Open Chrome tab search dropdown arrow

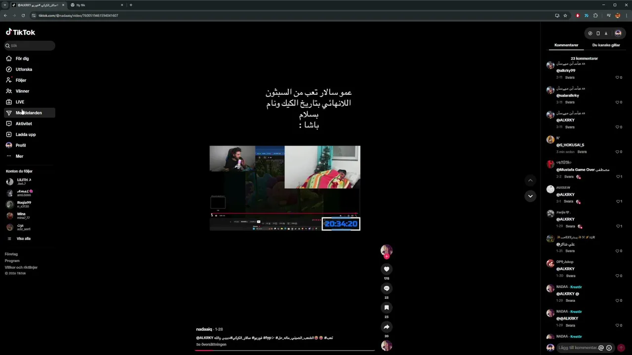[x=4, y=5]
